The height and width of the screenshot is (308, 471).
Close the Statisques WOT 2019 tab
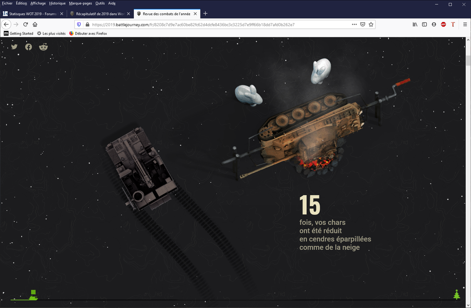[x=62, y=13]
